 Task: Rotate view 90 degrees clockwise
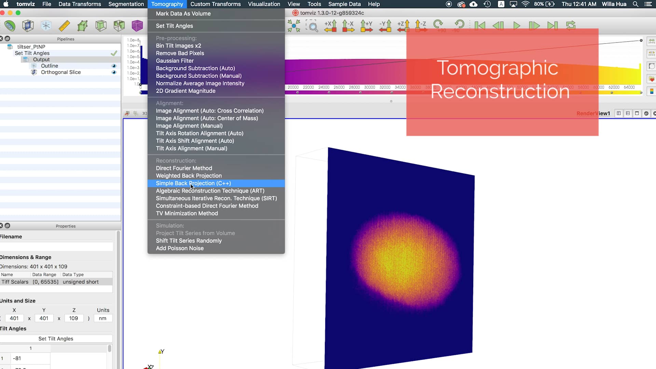(x=438, y=25)
